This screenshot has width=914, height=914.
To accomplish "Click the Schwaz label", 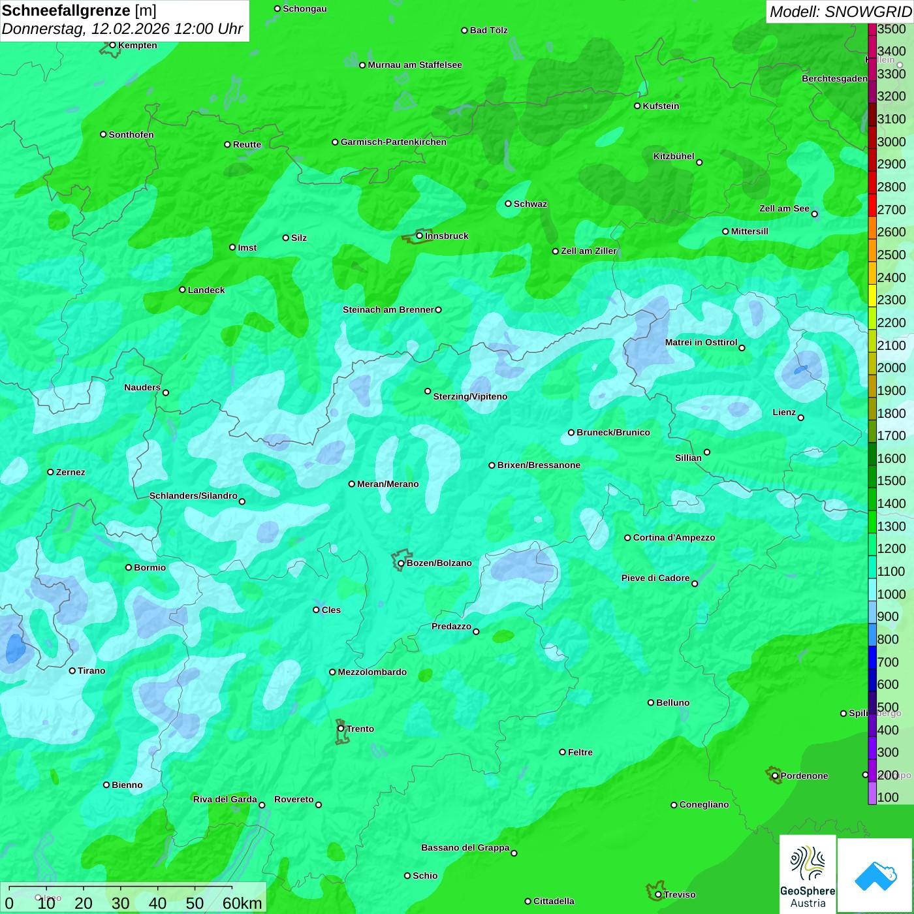I will pyautogui.click(x=530, y=204).
